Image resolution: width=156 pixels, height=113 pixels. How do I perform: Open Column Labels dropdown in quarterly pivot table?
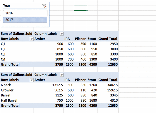[x=62, y=34]
